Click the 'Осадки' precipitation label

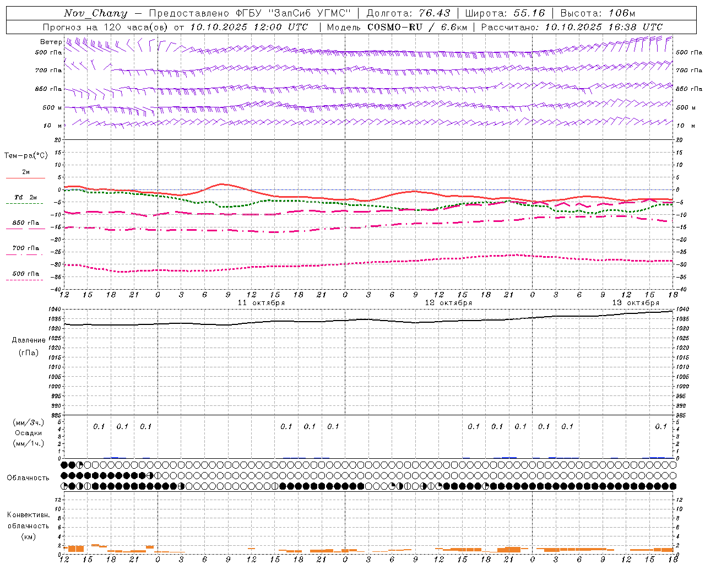coord(29,433)
